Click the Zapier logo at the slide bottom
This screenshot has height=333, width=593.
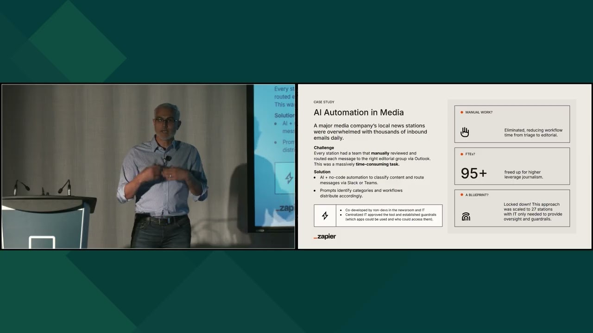325,236
